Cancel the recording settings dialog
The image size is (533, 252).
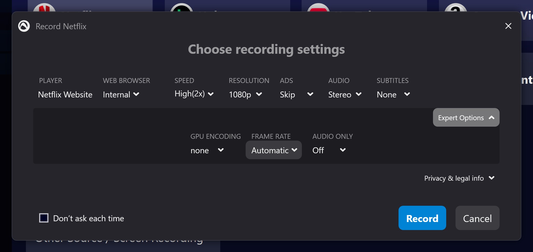[x=477, y=218]
